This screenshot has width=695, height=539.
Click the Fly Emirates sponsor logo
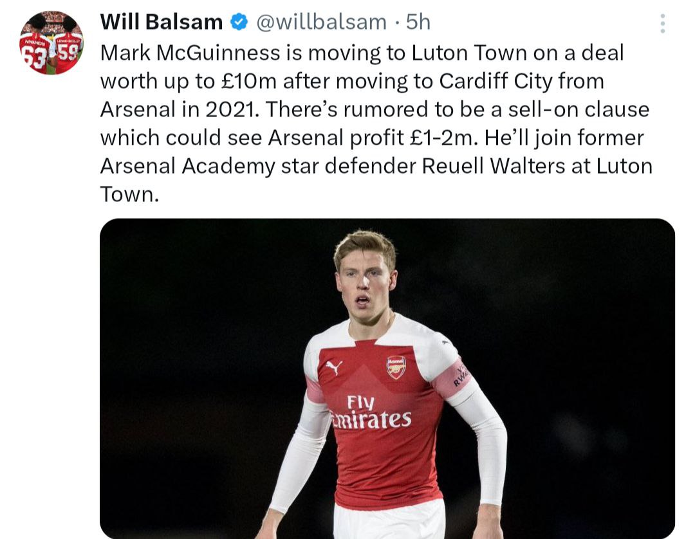tap(371, 412)
